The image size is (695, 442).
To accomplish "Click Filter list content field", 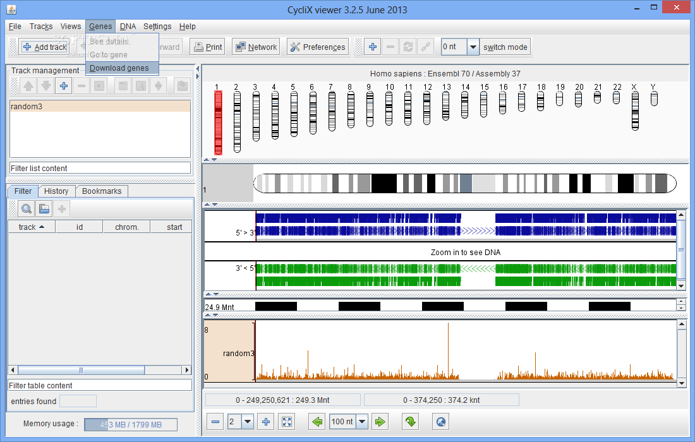I will 100,169.
